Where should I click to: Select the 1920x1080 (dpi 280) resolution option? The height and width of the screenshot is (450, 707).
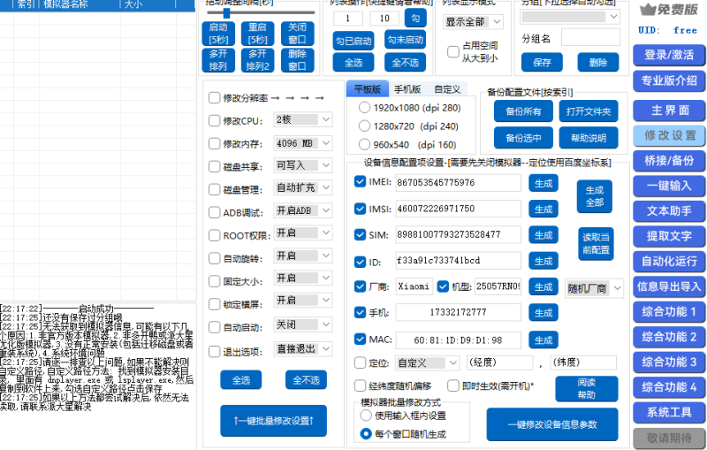pyautogui.click(x=365, y=107)
